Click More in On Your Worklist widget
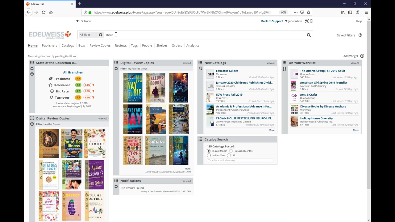The width and height of the screenshot is (395, 222). 356,130
